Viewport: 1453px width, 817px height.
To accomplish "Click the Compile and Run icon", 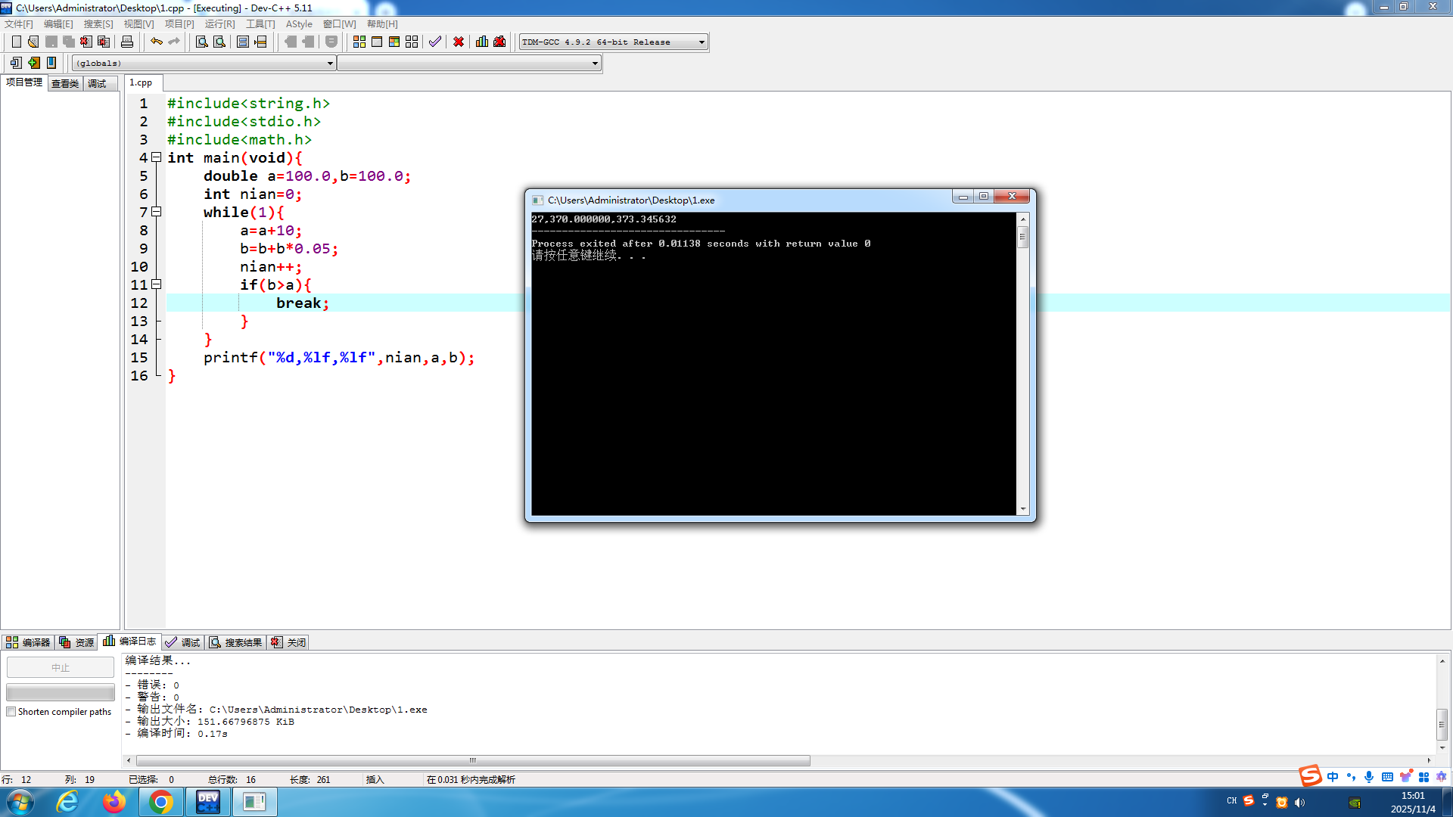I will (394, 42).
